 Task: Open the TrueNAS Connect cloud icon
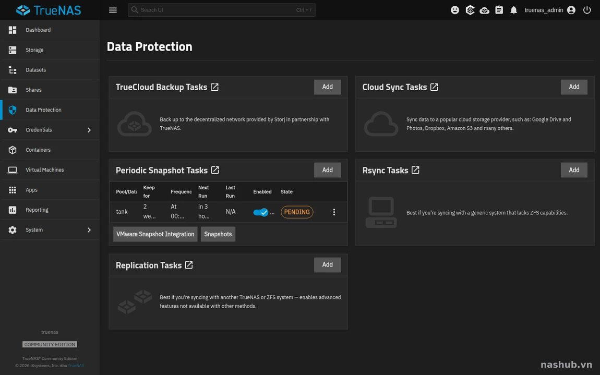(485, 10)
